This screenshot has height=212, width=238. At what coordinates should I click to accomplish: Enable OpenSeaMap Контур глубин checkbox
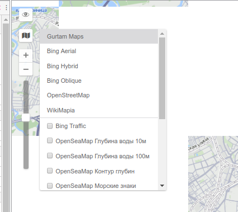[50, 171]
